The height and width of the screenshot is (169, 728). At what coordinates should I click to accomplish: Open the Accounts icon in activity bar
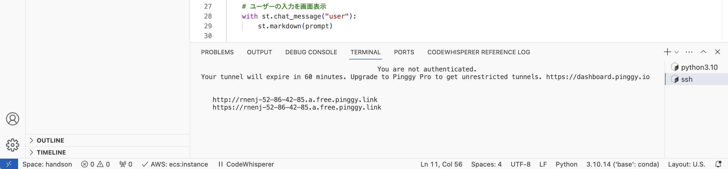(12, 119)
